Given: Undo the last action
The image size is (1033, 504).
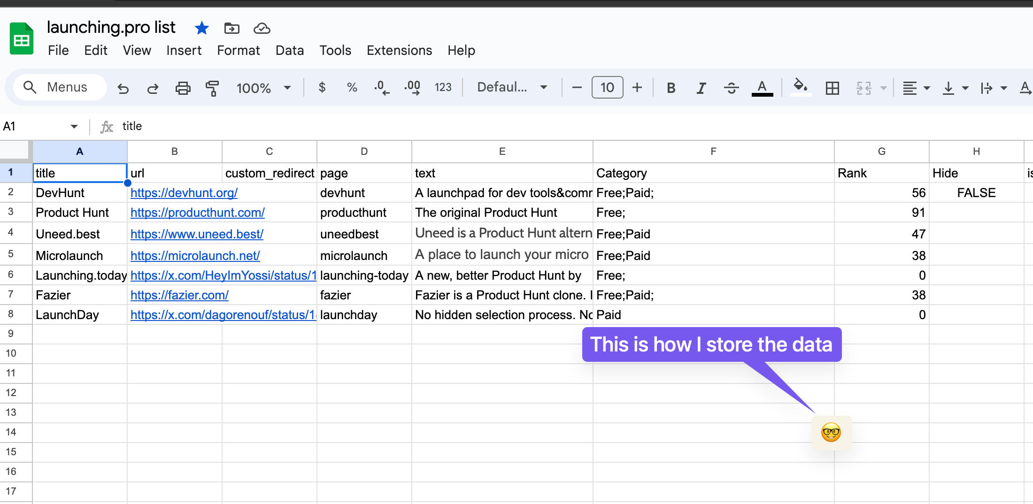Looking at the screenshot, I should (x=123, y=88).
